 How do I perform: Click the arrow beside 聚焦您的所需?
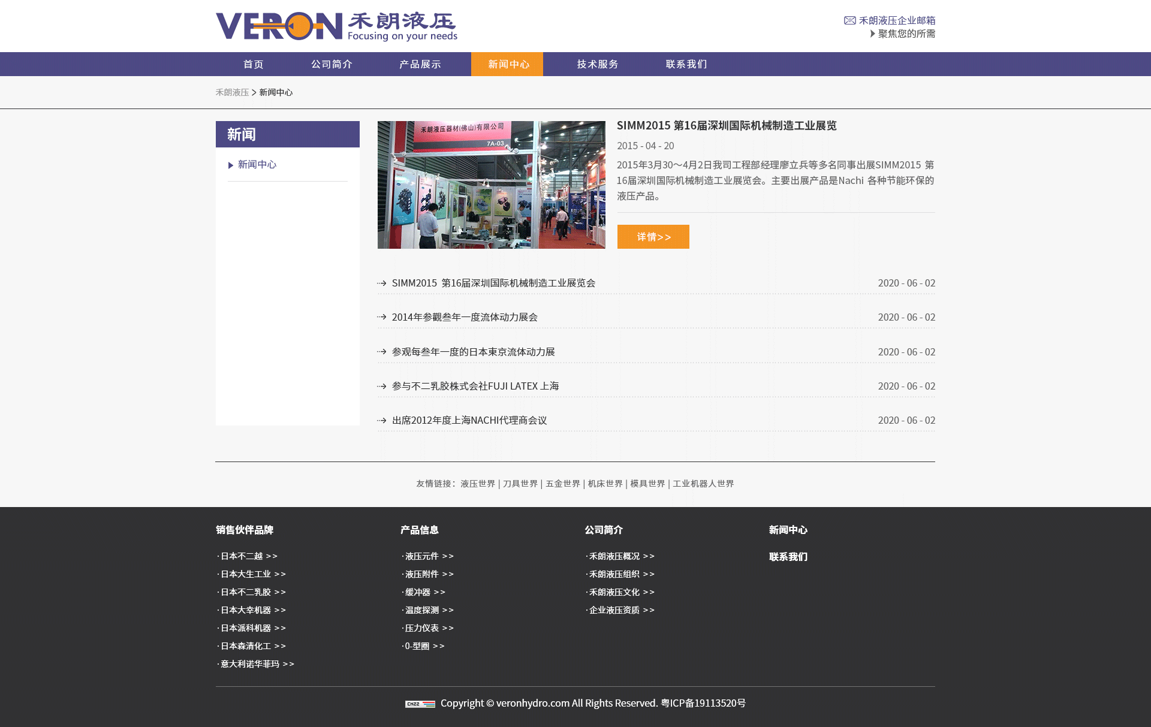click(x=872, y=34)
